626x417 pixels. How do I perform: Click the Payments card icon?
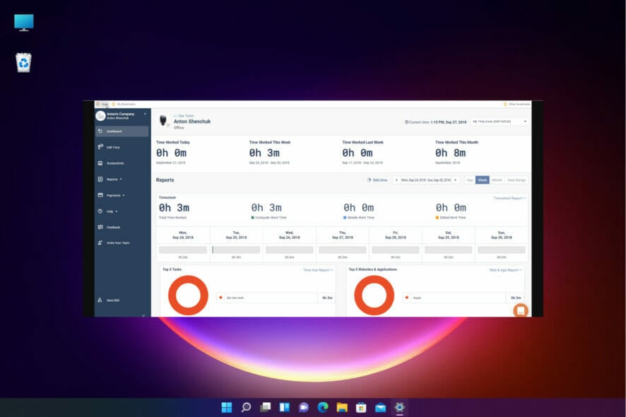(100, 195)
